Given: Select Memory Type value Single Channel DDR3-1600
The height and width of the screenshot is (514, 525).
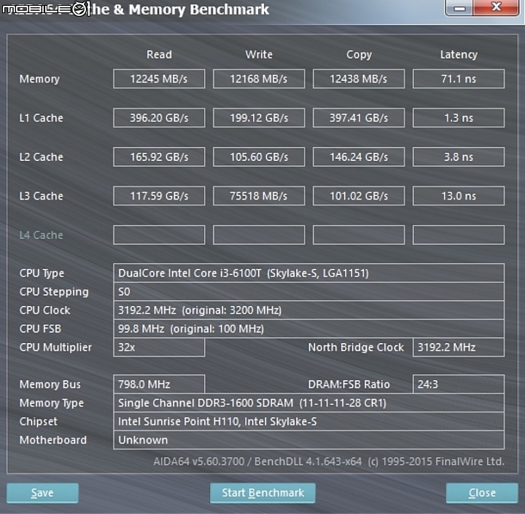Looking at the screenshot, I should [x=308, y=403].
